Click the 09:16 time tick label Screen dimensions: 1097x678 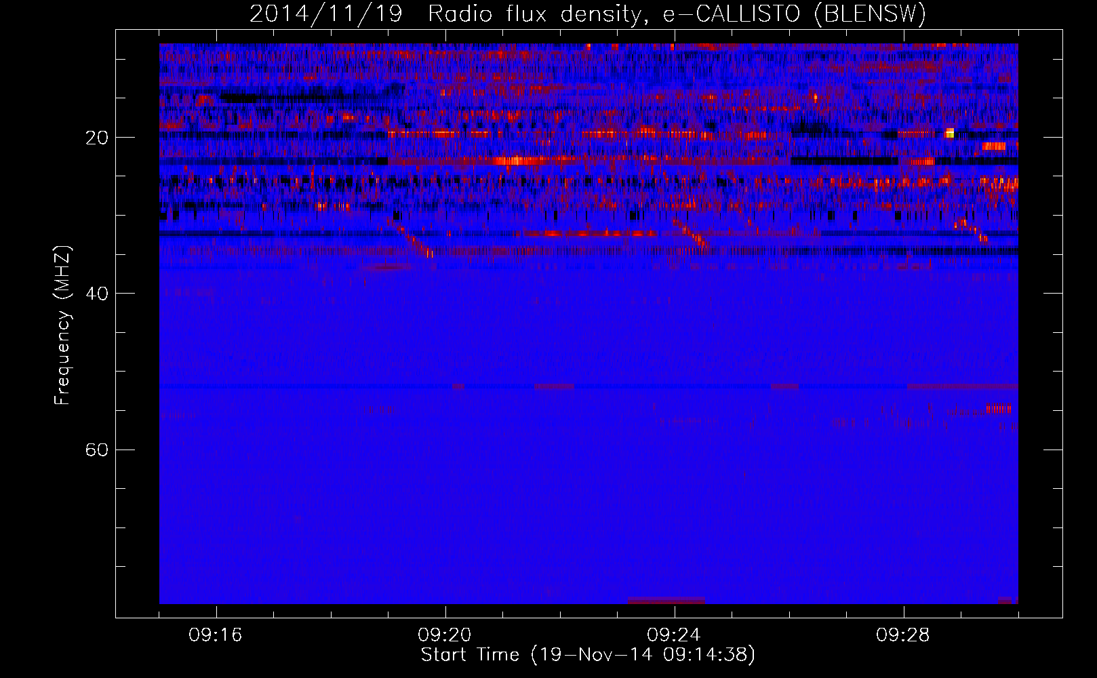click(216, 635)
